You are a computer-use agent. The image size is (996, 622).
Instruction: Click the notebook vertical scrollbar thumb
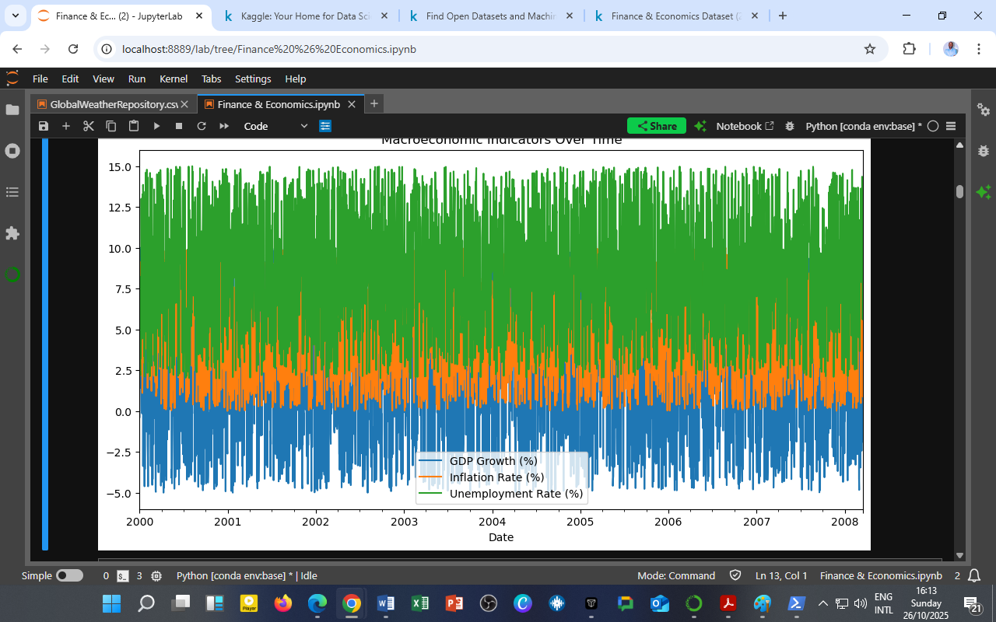[959, 191]
